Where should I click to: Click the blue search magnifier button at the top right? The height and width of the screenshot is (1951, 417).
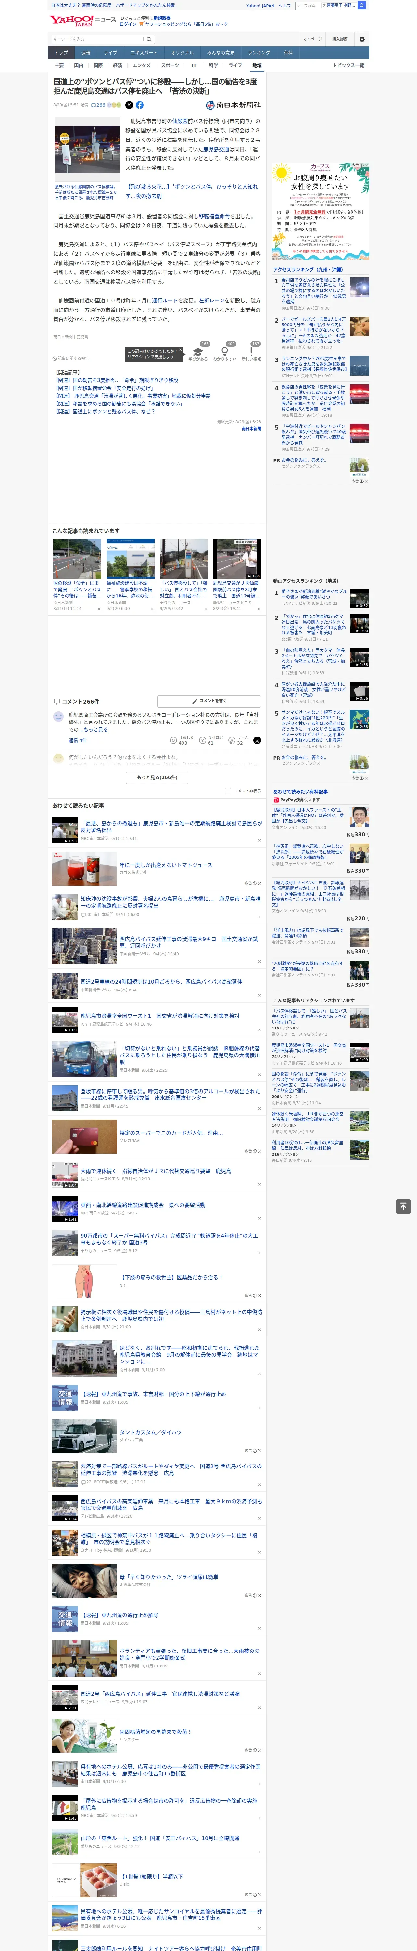(362, 5)
